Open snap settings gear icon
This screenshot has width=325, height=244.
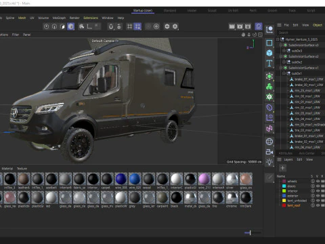pos(119,26)
